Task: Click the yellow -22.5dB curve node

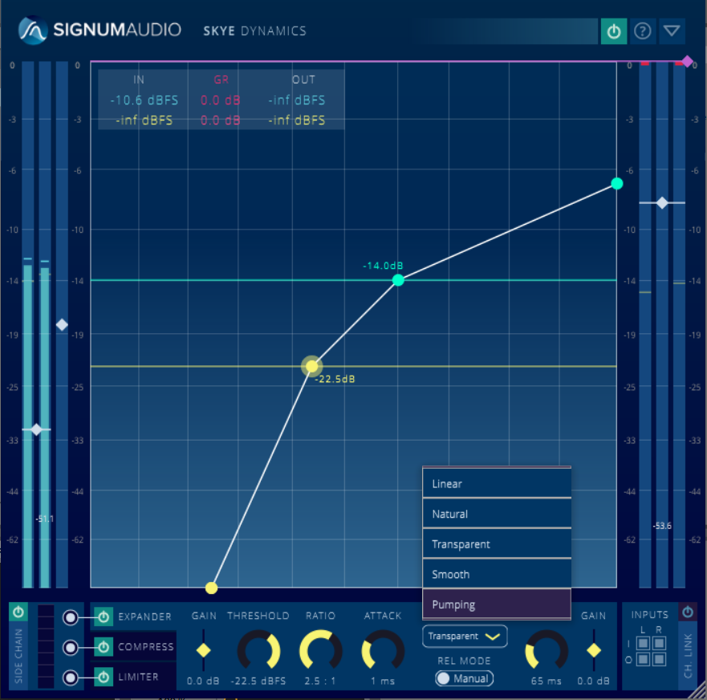Action: click(311, 366)
